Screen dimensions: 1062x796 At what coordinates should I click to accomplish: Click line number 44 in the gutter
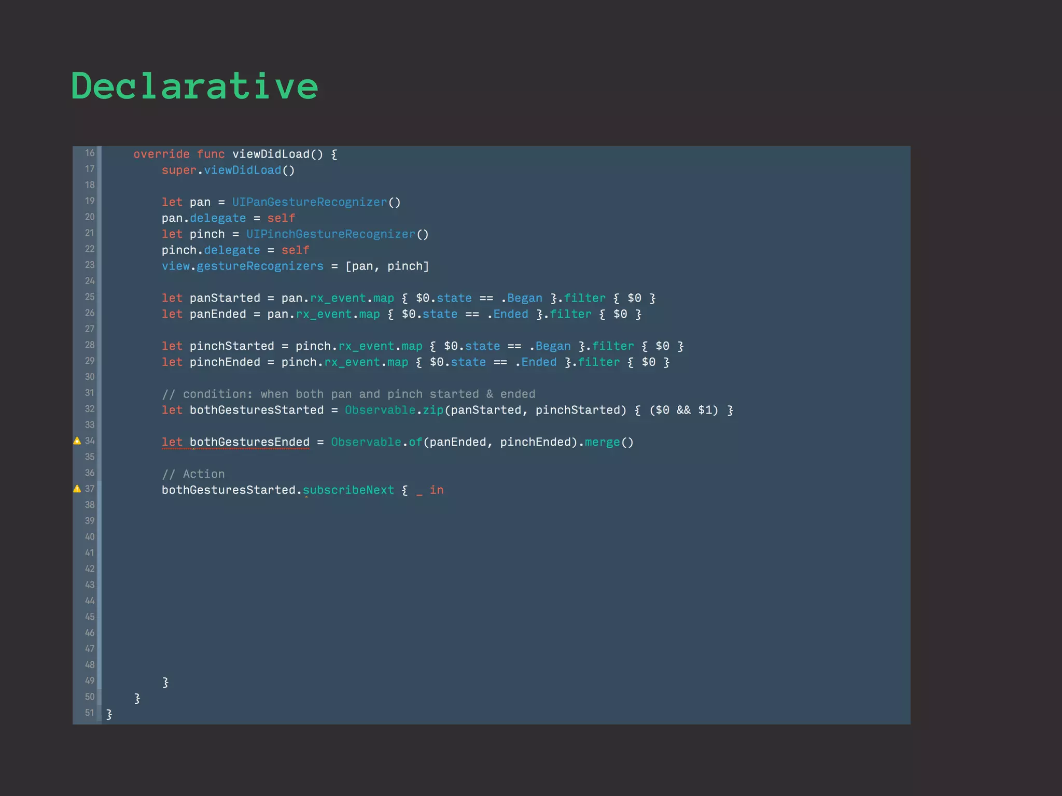[90, 601]
